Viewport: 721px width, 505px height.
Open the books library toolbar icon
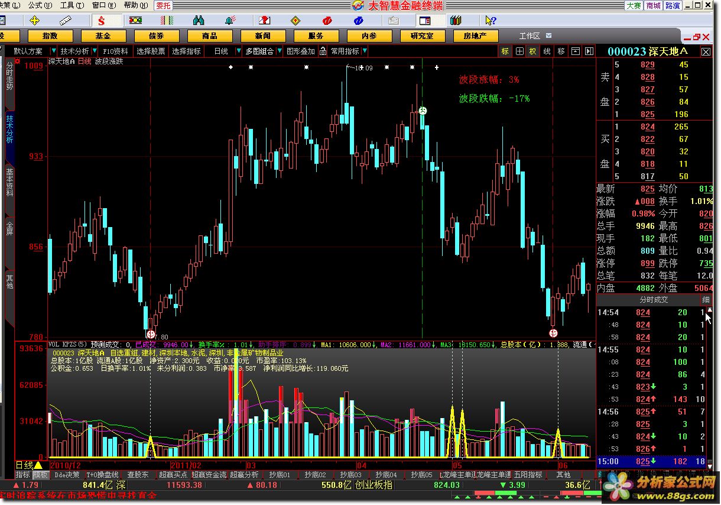(455, 21)
